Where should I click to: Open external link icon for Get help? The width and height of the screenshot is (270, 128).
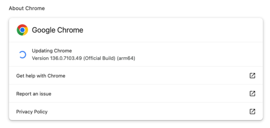(253, 76)
